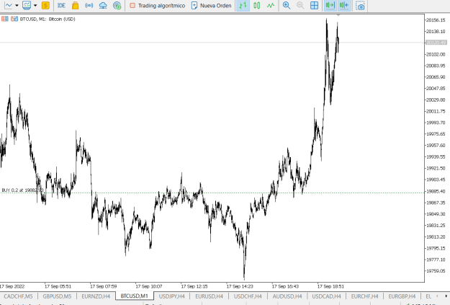
Task: Click the globe icon with green plus
Action: tap(117, 5)
